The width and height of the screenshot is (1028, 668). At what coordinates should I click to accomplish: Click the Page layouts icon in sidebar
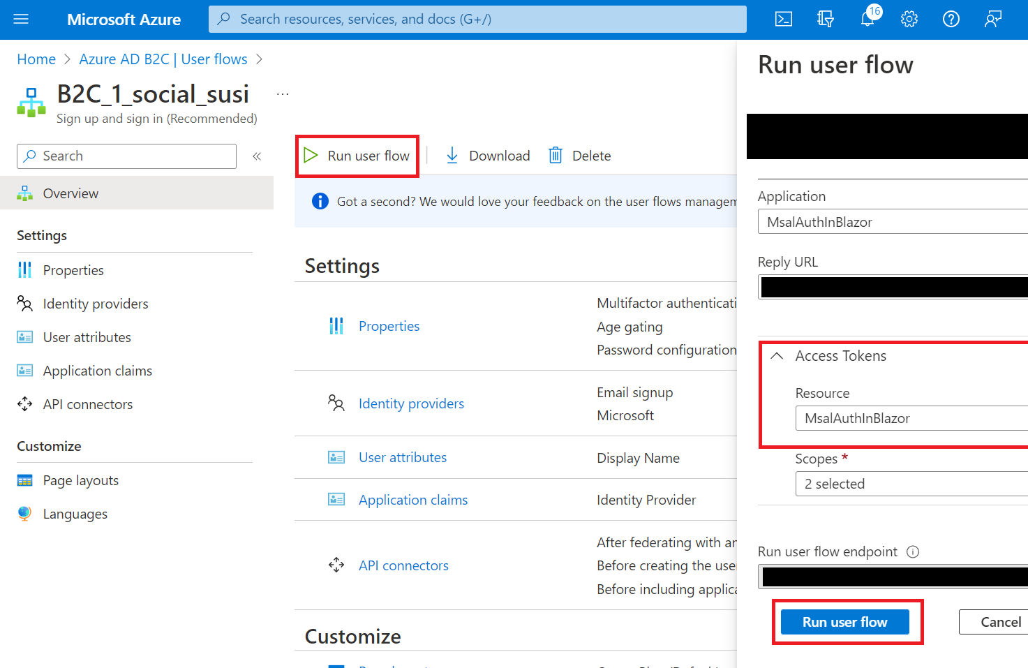(25, 480)
